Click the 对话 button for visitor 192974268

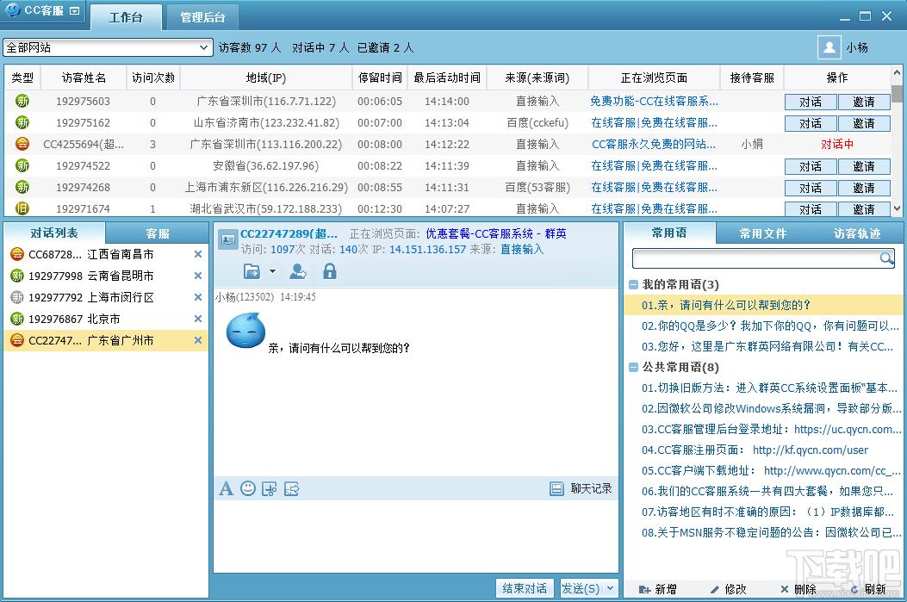pos(811,188)
